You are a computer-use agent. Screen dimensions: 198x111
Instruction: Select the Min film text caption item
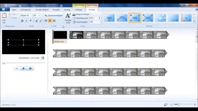click(x=60, y=42)
